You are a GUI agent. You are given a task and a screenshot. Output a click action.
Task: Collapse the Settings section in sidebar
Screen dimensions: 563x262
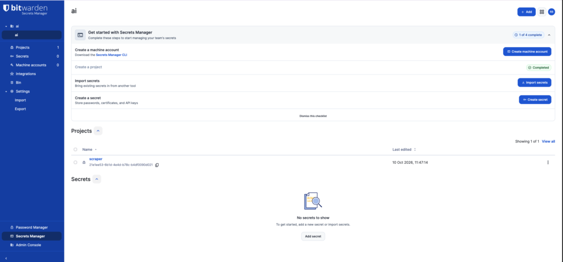pos(6,92)
